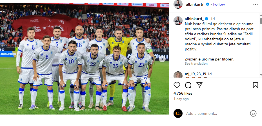Viewport: 262px width, 126px height.
Task: Open comments with the speech bubble icon
Action: (188, 85)
